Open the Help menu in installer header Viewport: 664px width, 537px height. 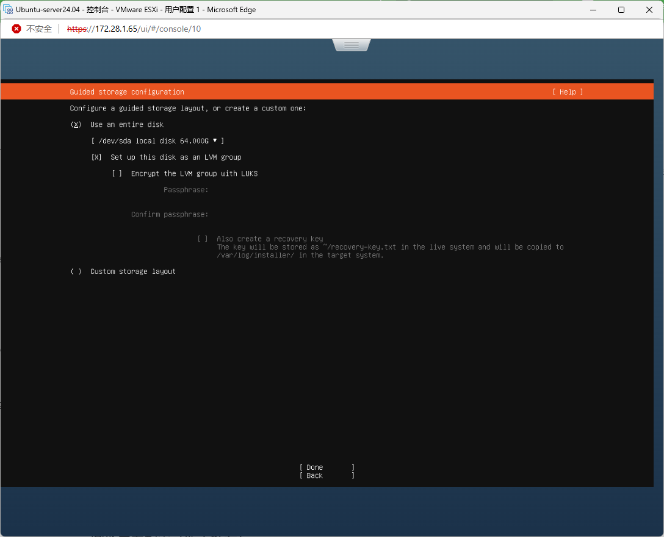coord(568,92)
